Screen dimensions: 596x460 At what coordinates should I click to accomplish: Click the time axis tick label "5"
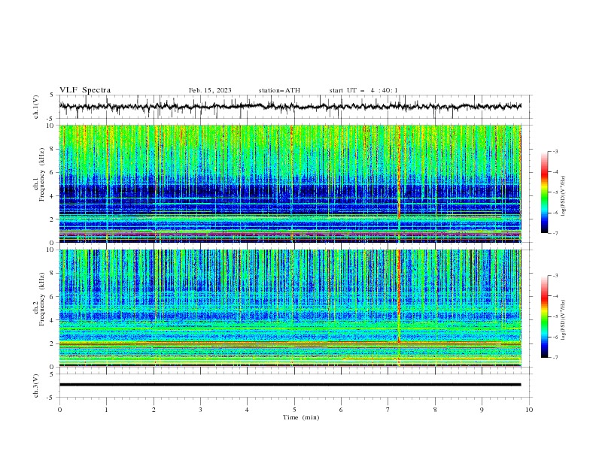tap(294, 410)
